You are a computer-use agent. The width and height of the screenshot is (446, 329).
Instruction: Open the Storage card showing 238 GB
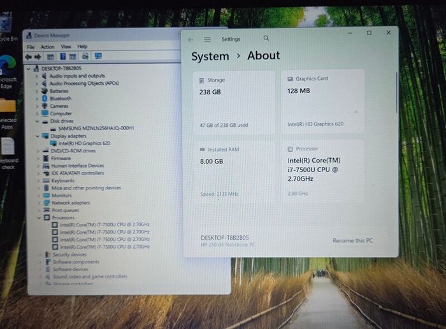234,103
